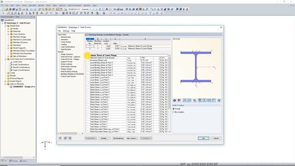Click the CRANEWAY add-on module icon in the tree

[x=11, y=87]
